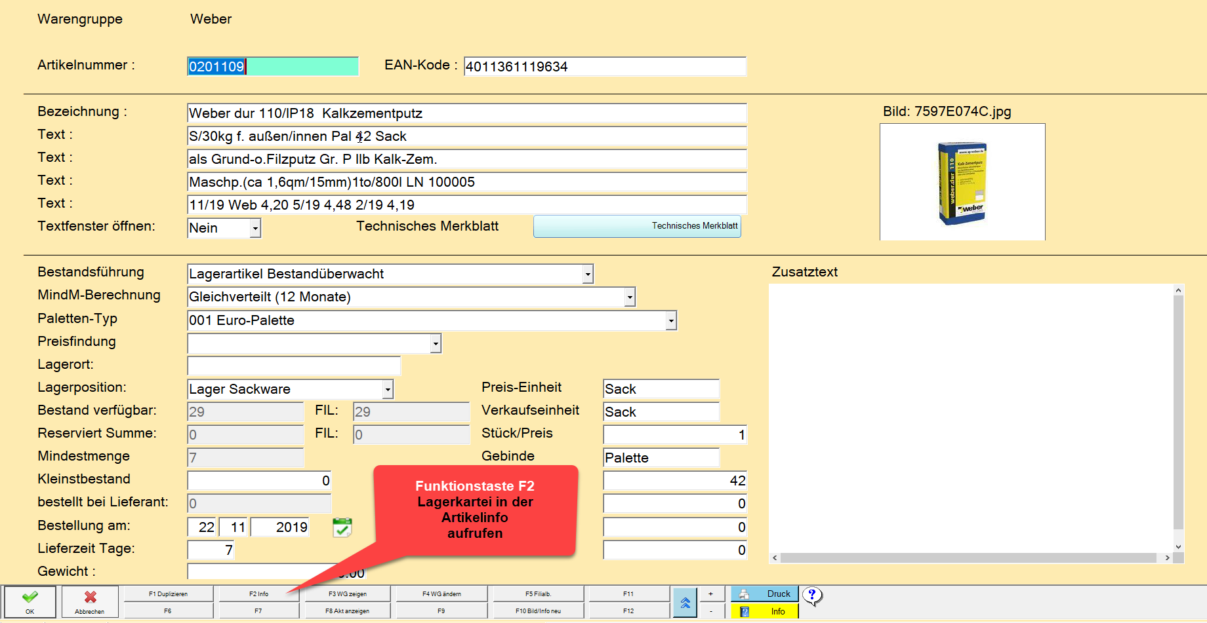Viewport: 1207px width, 623px height.
Task: Cancel via the Abbrechen red X button
Action: [90, 601]
